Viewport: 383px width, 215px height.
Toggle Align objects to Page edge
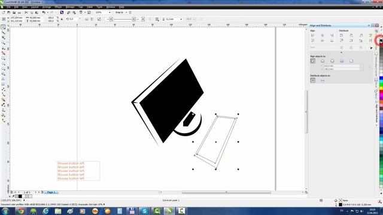[323, 61]
